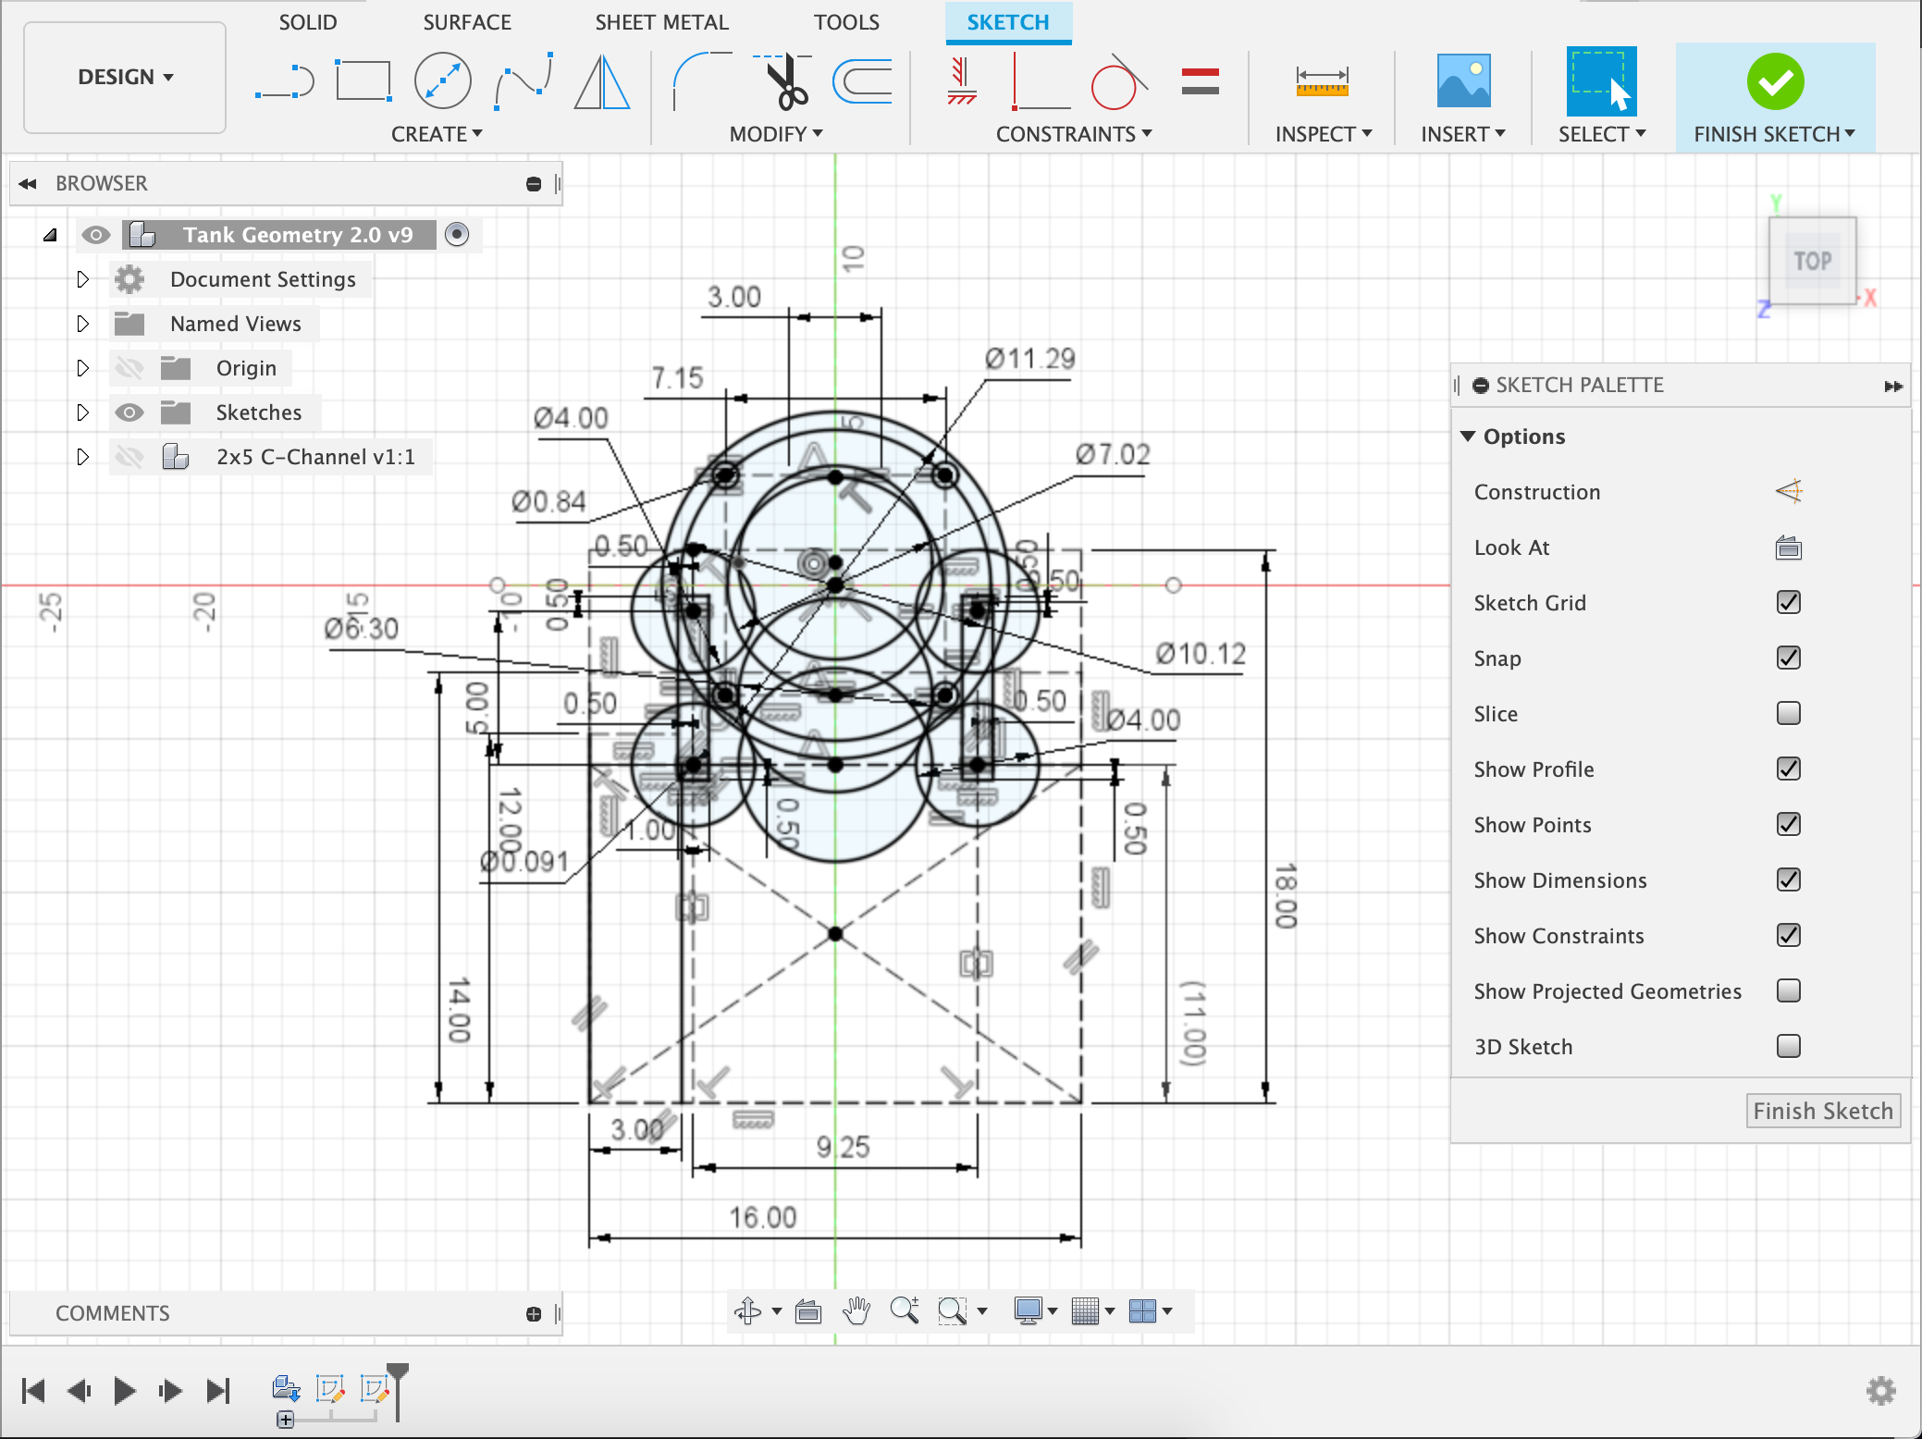Screen dimensions: 1922x1439
Task: Open the DESIGN dropdown
Action: pos(123,78)
